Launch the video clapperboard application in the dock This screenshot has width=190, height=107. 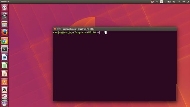(4, 16)
